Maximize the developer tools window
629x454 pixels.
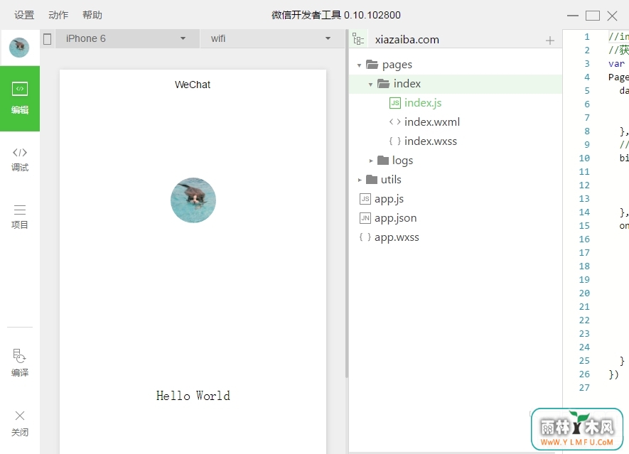click(593, 16)
